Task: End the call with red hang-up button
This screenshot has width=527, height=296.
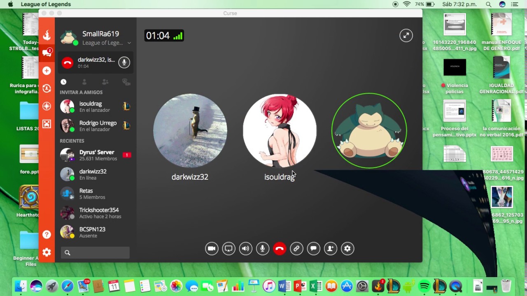Action: coord(280,248)
